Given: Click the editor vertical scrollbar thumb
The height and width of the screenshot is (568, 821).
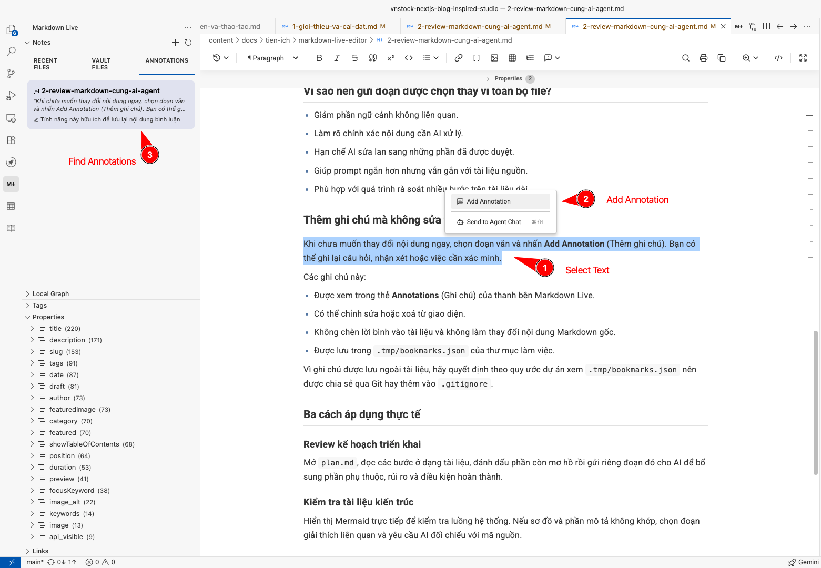Looking at the screenshot, I should (x=816, y=402).
